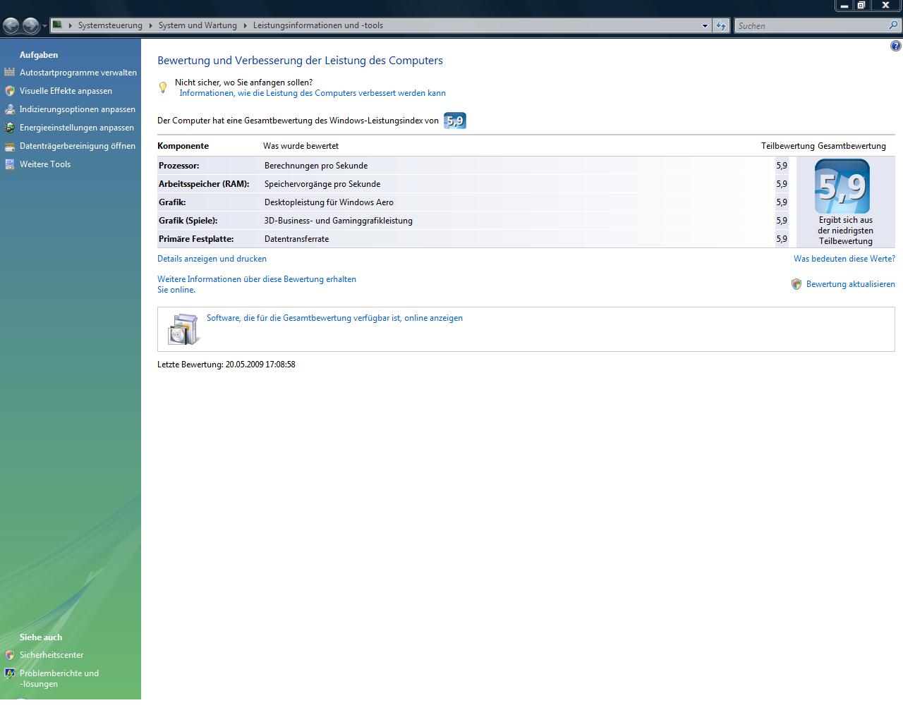This screenshot has width=903, height=722.
Task: Open Visuelle Effekte anpassen
Action: (x=66, y=91)
